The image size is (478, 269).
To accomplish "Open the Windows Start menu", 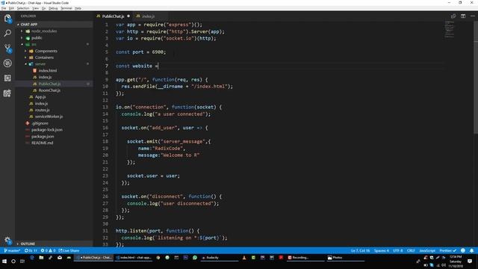I will click(x=4, y=262).
